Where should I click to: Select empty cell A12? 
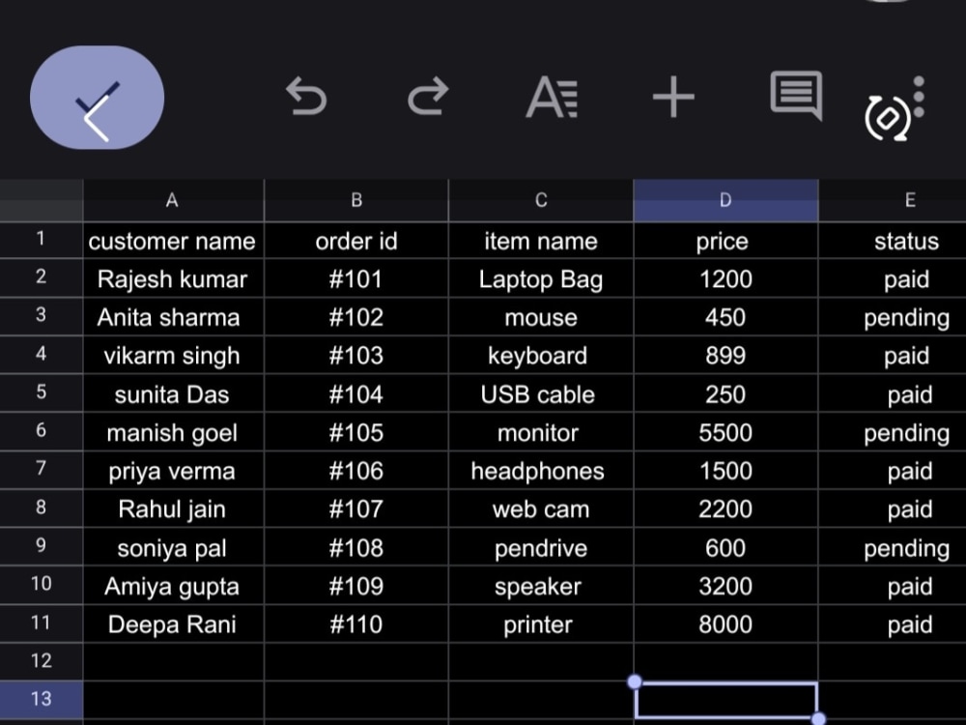pyautogui.click(x=173, y=661)
